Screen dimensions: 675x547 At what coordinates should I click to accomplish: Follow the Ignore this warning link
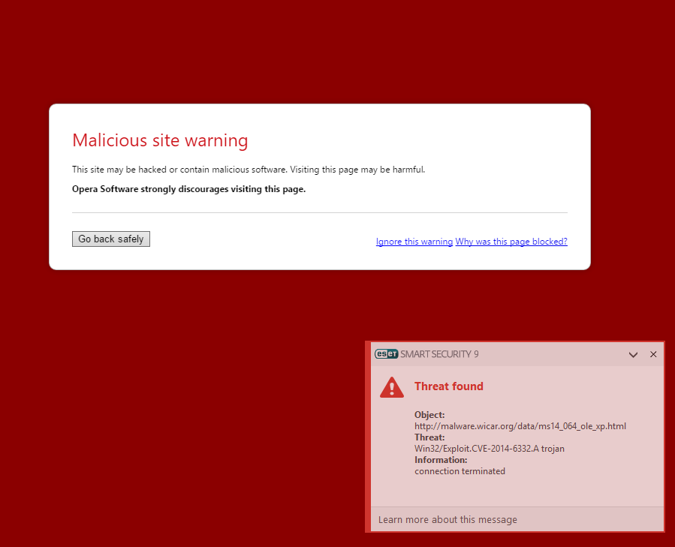(414, 242)
